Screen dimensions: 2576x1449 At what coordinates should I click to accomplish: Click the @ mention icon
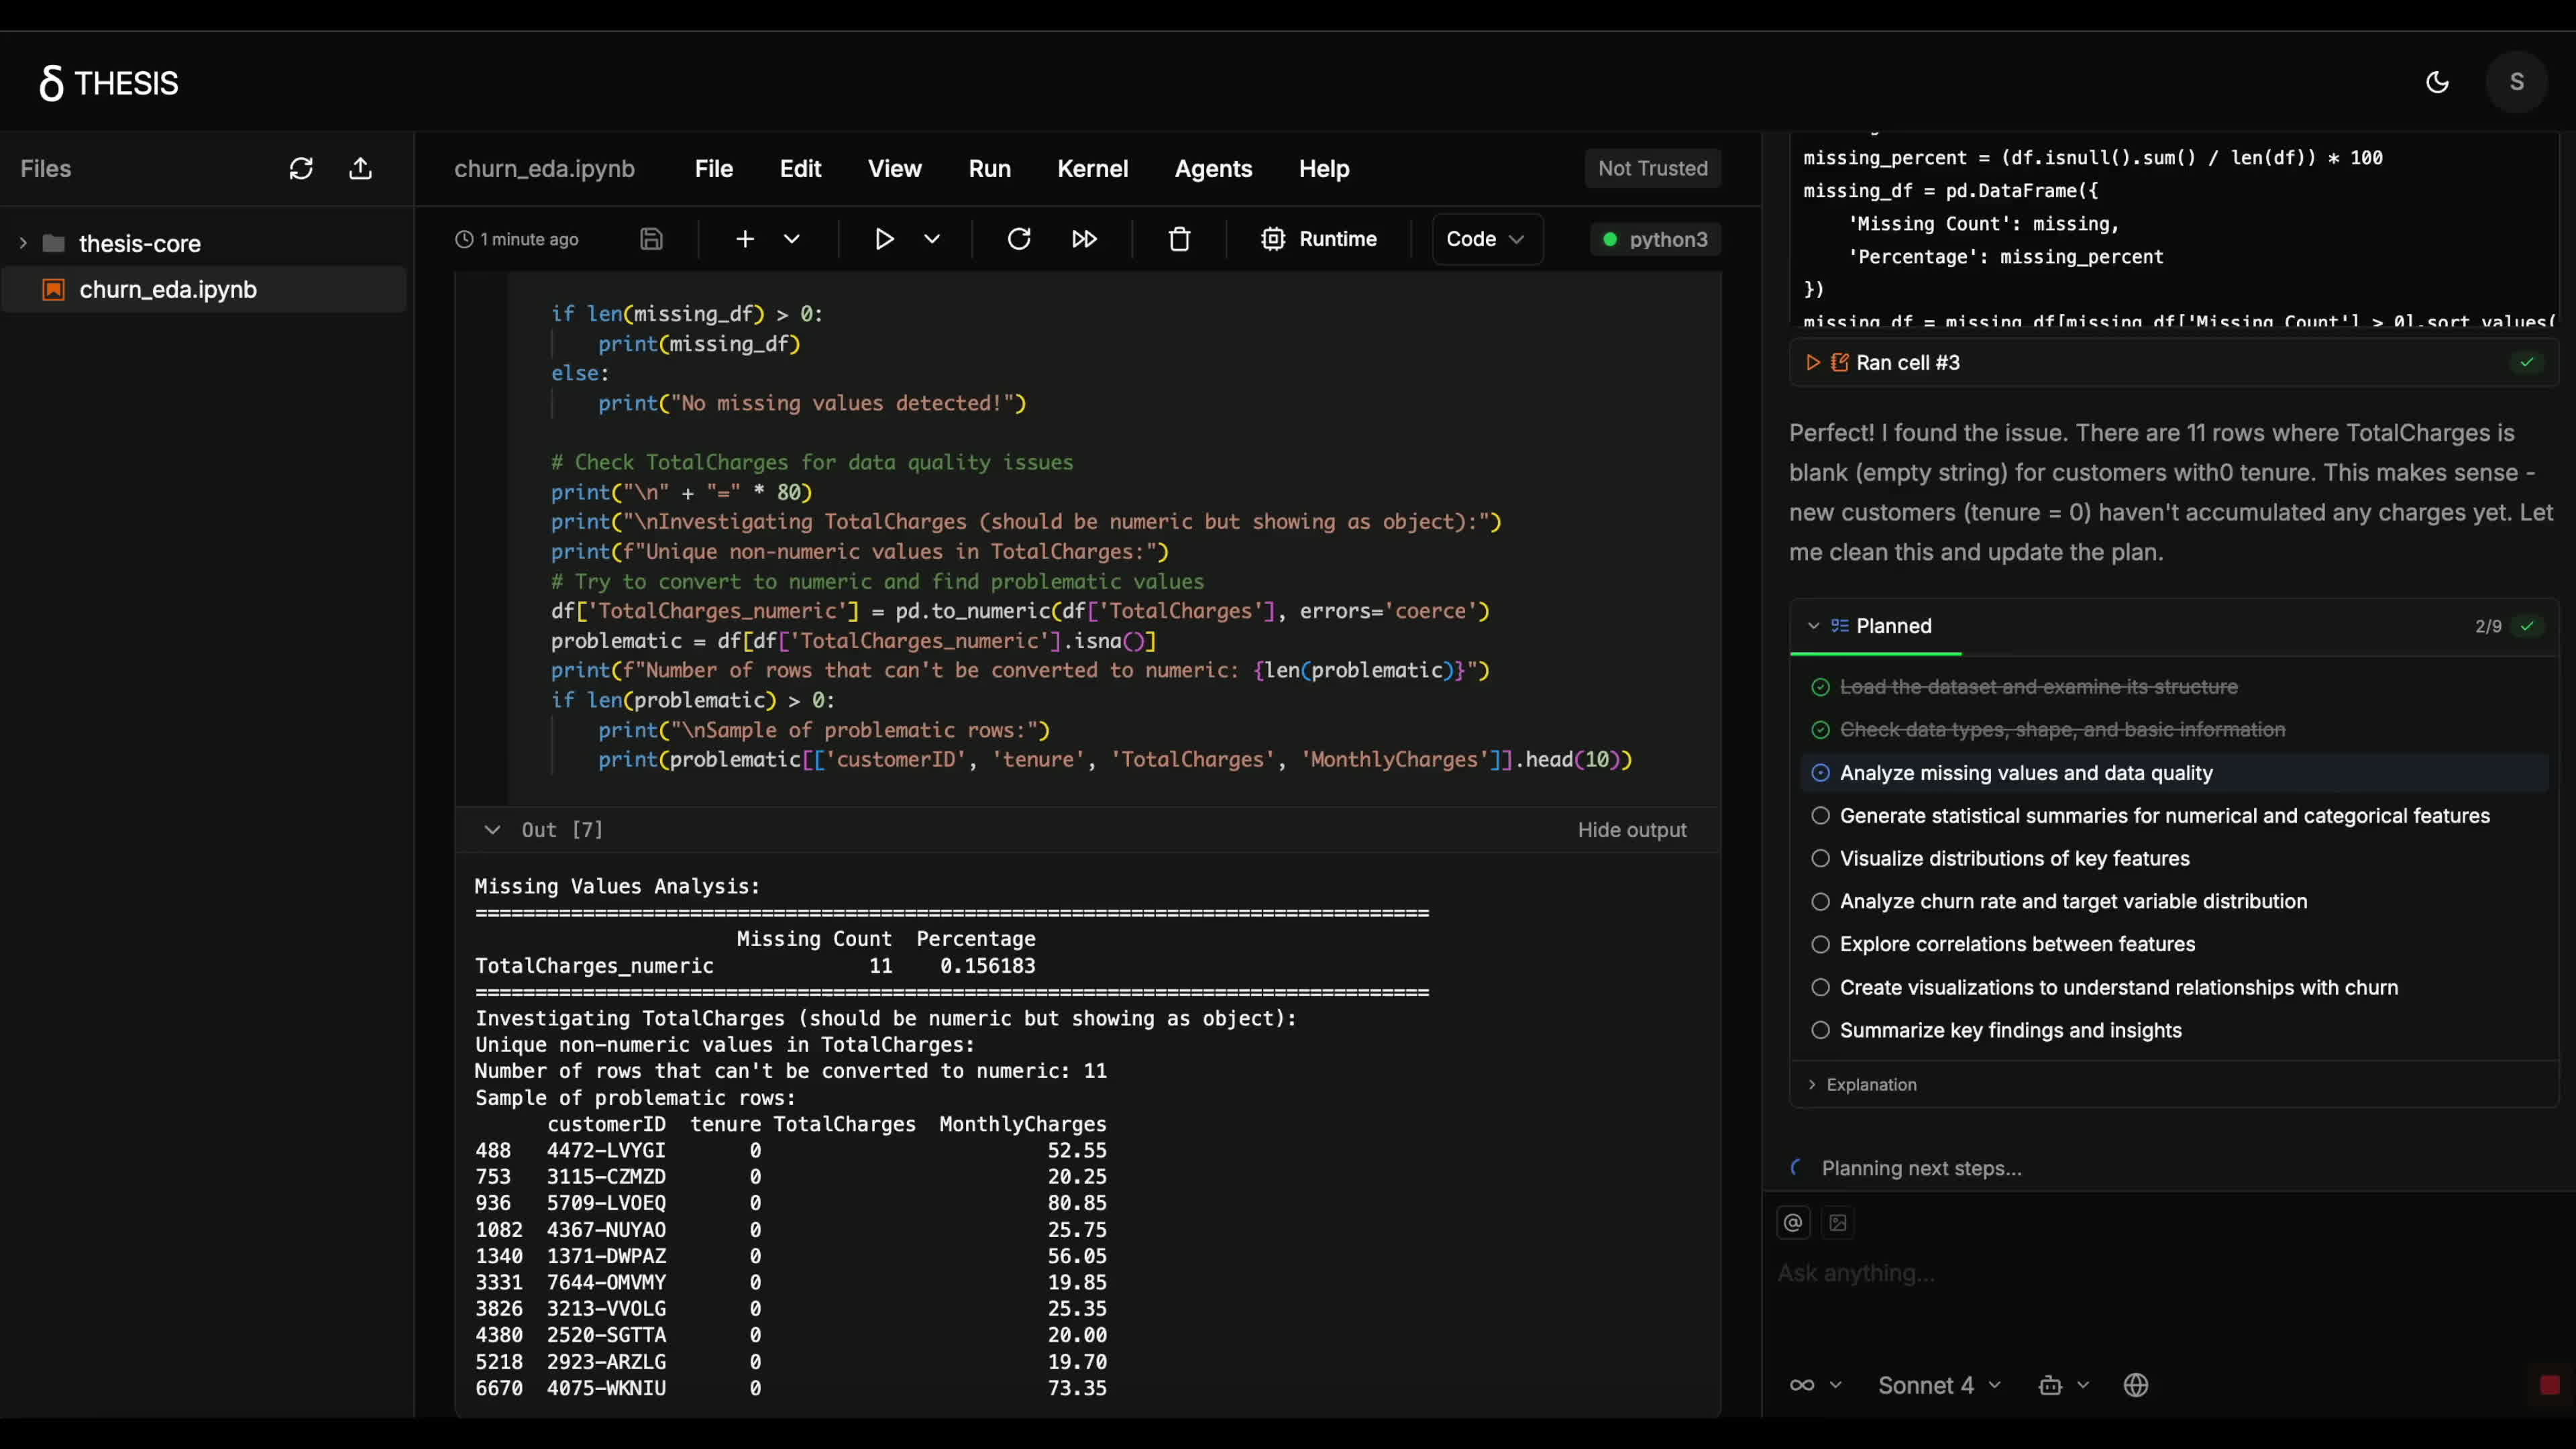(1792, 1222)
